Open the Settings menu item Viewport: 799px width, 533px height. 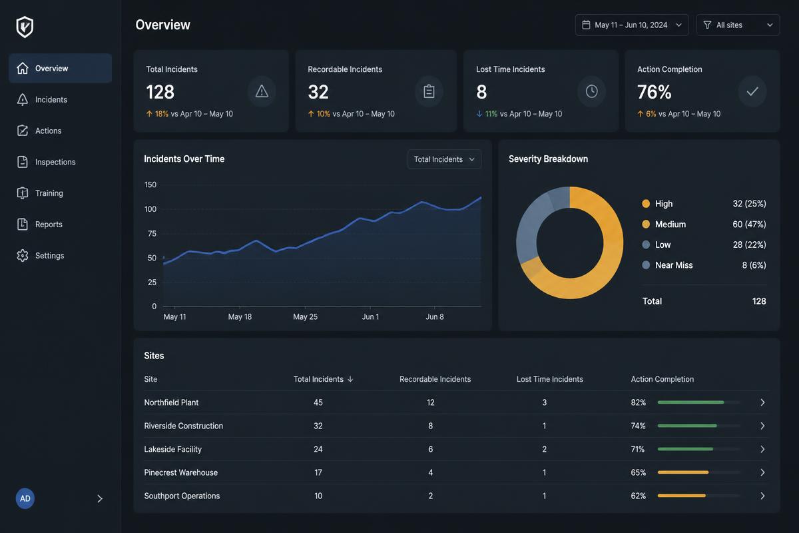(x=60, y=256)
